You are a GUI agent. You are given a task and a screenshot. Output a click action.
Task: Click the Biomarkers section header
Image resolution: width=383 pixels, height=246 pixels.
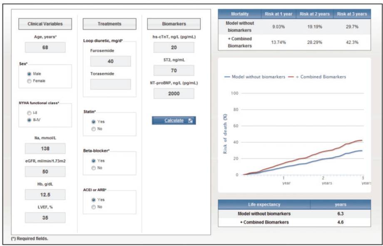click(x=174, y=24)
